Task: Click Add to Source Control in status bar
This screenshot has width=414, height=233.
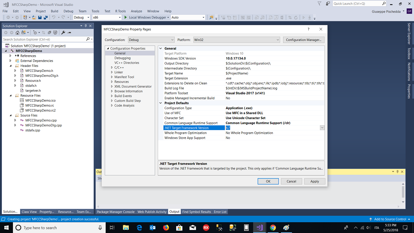Action: [x=390, y=219]
